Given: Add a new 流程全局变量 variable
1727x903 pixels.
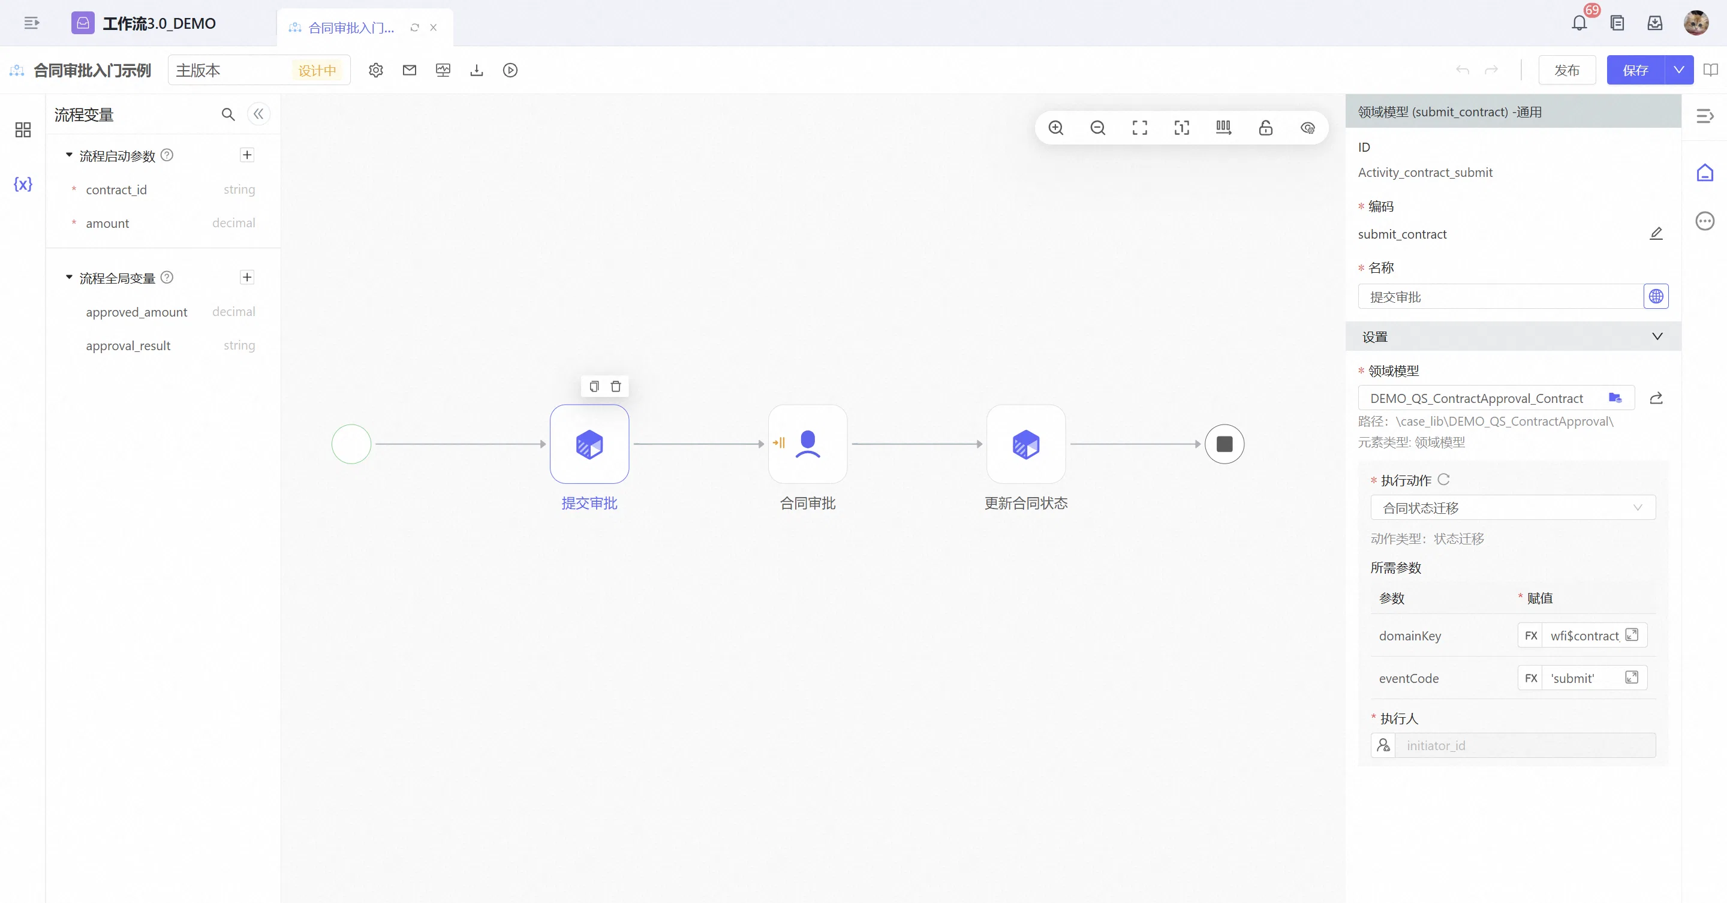Looking at the screenshot, I should click(x=248, y=277).
